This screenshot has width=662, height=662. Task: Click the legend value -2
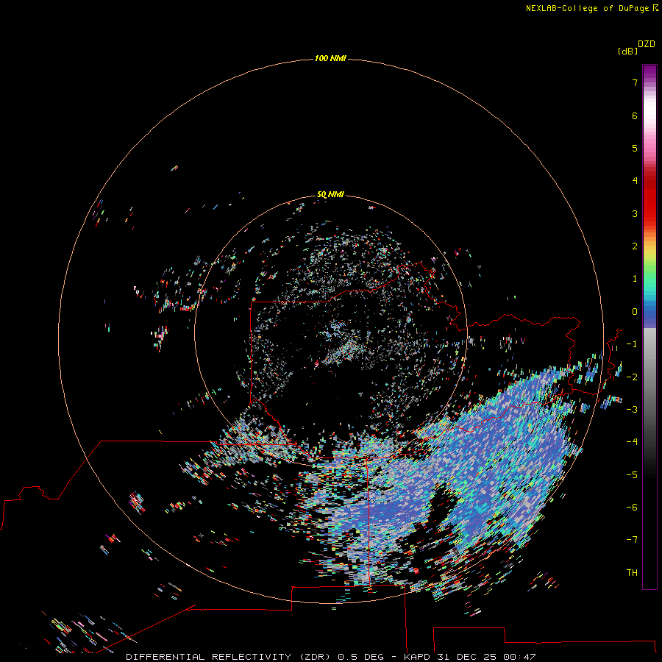(632, 377)
